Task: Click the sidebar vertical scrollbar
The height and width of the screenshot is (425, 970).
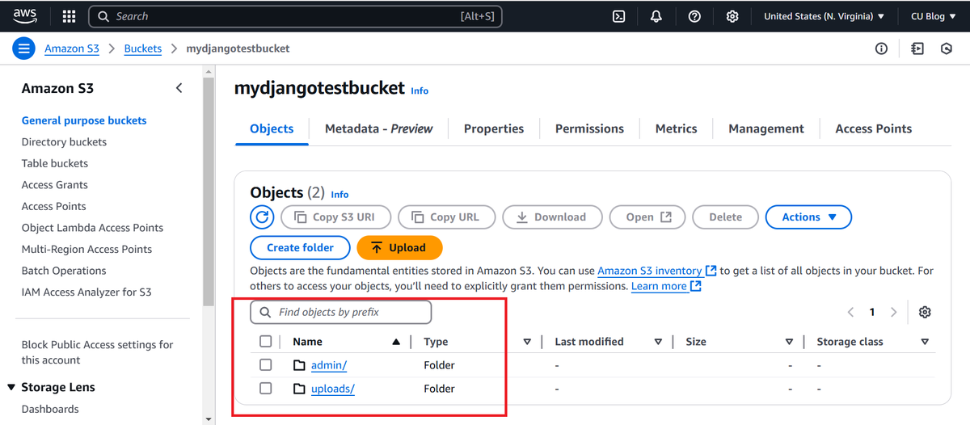Action: [x=209, y=191]
